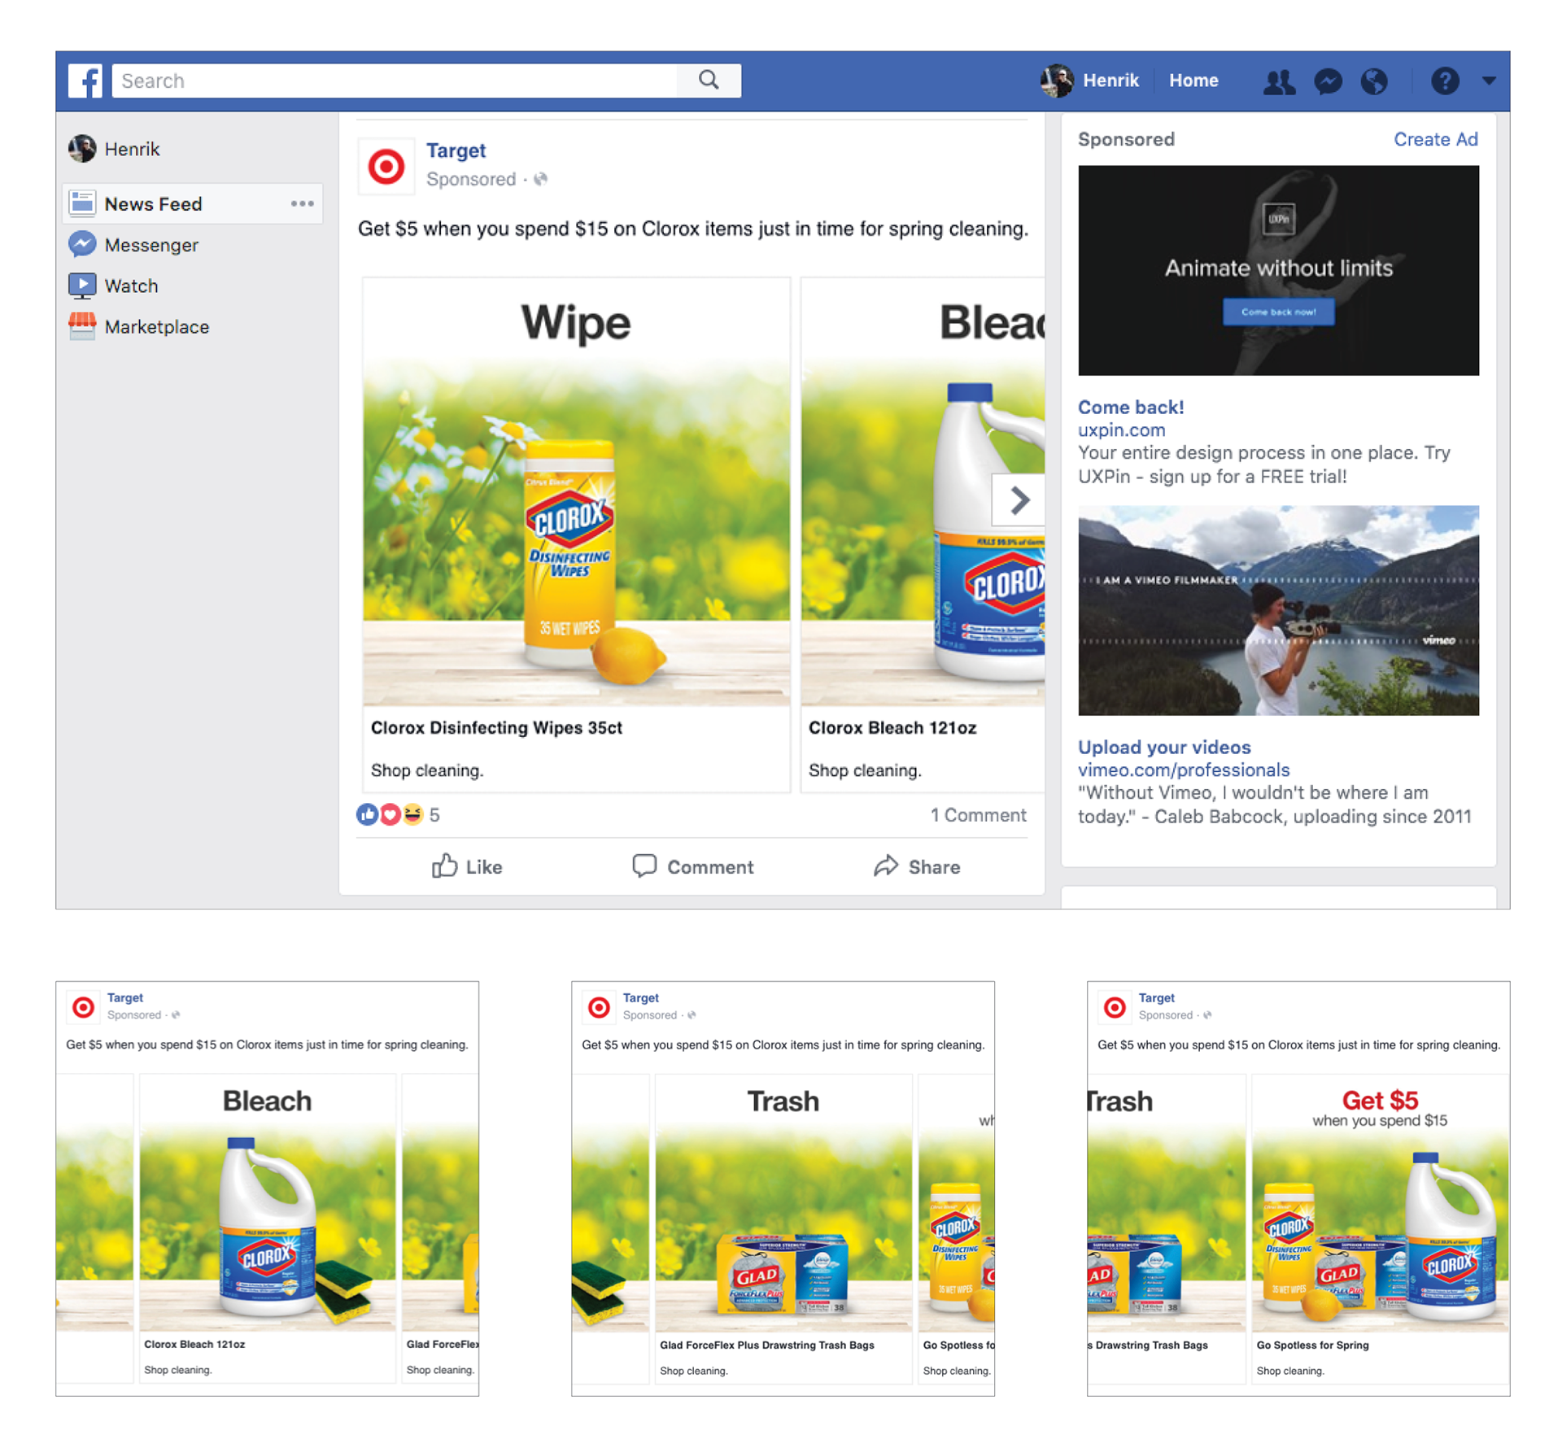Open News Feed options ellipsis
The height and width of the screenshot is (1448, 1562).
(x=302, y=203)
